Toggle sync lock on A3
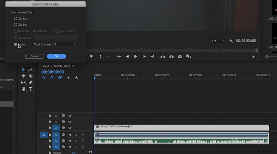 coord(63,147)
